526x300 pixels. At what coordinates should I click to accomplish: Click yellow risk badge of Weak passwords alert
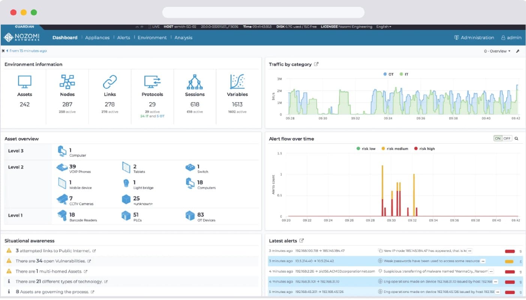point(510,261)
